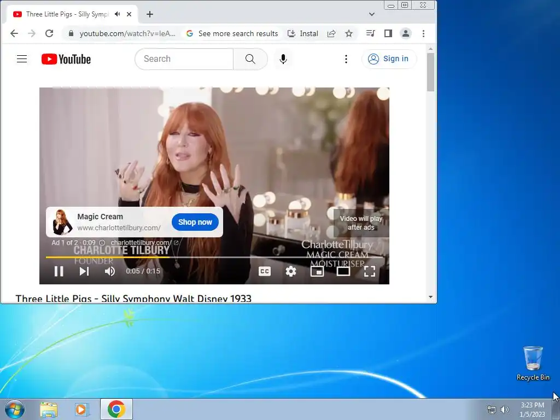Pause the ad video
The height and width of the screenshot is (420, 560).
pyautogui.click(x=59, y=271)
